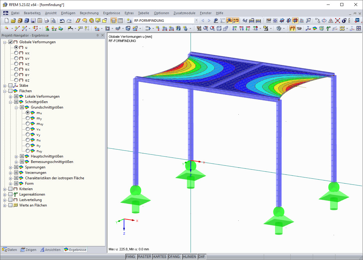363x260 pixels.
Task: Click the view in X direction icon
Action: pos(234,28)
